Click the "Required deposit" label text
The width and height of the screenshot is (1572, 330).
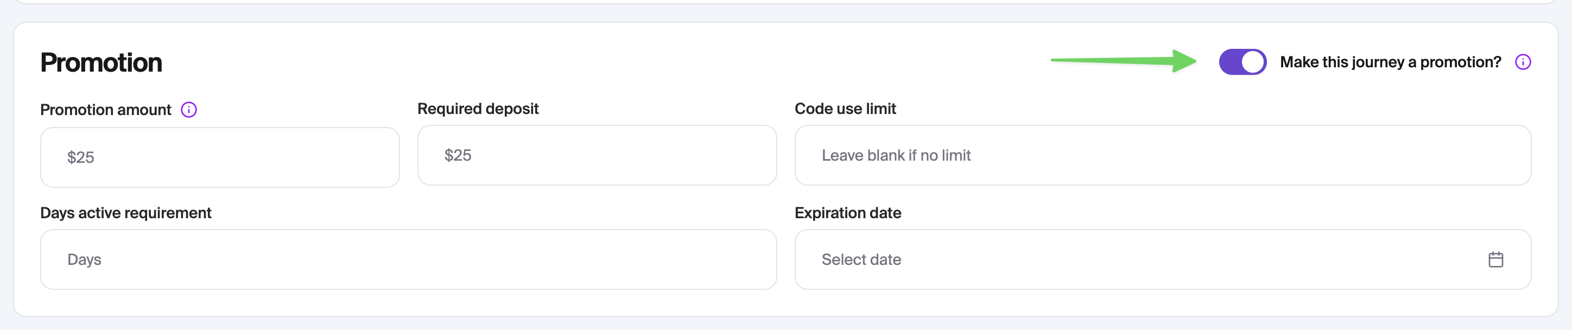click(x=478, y=109)
